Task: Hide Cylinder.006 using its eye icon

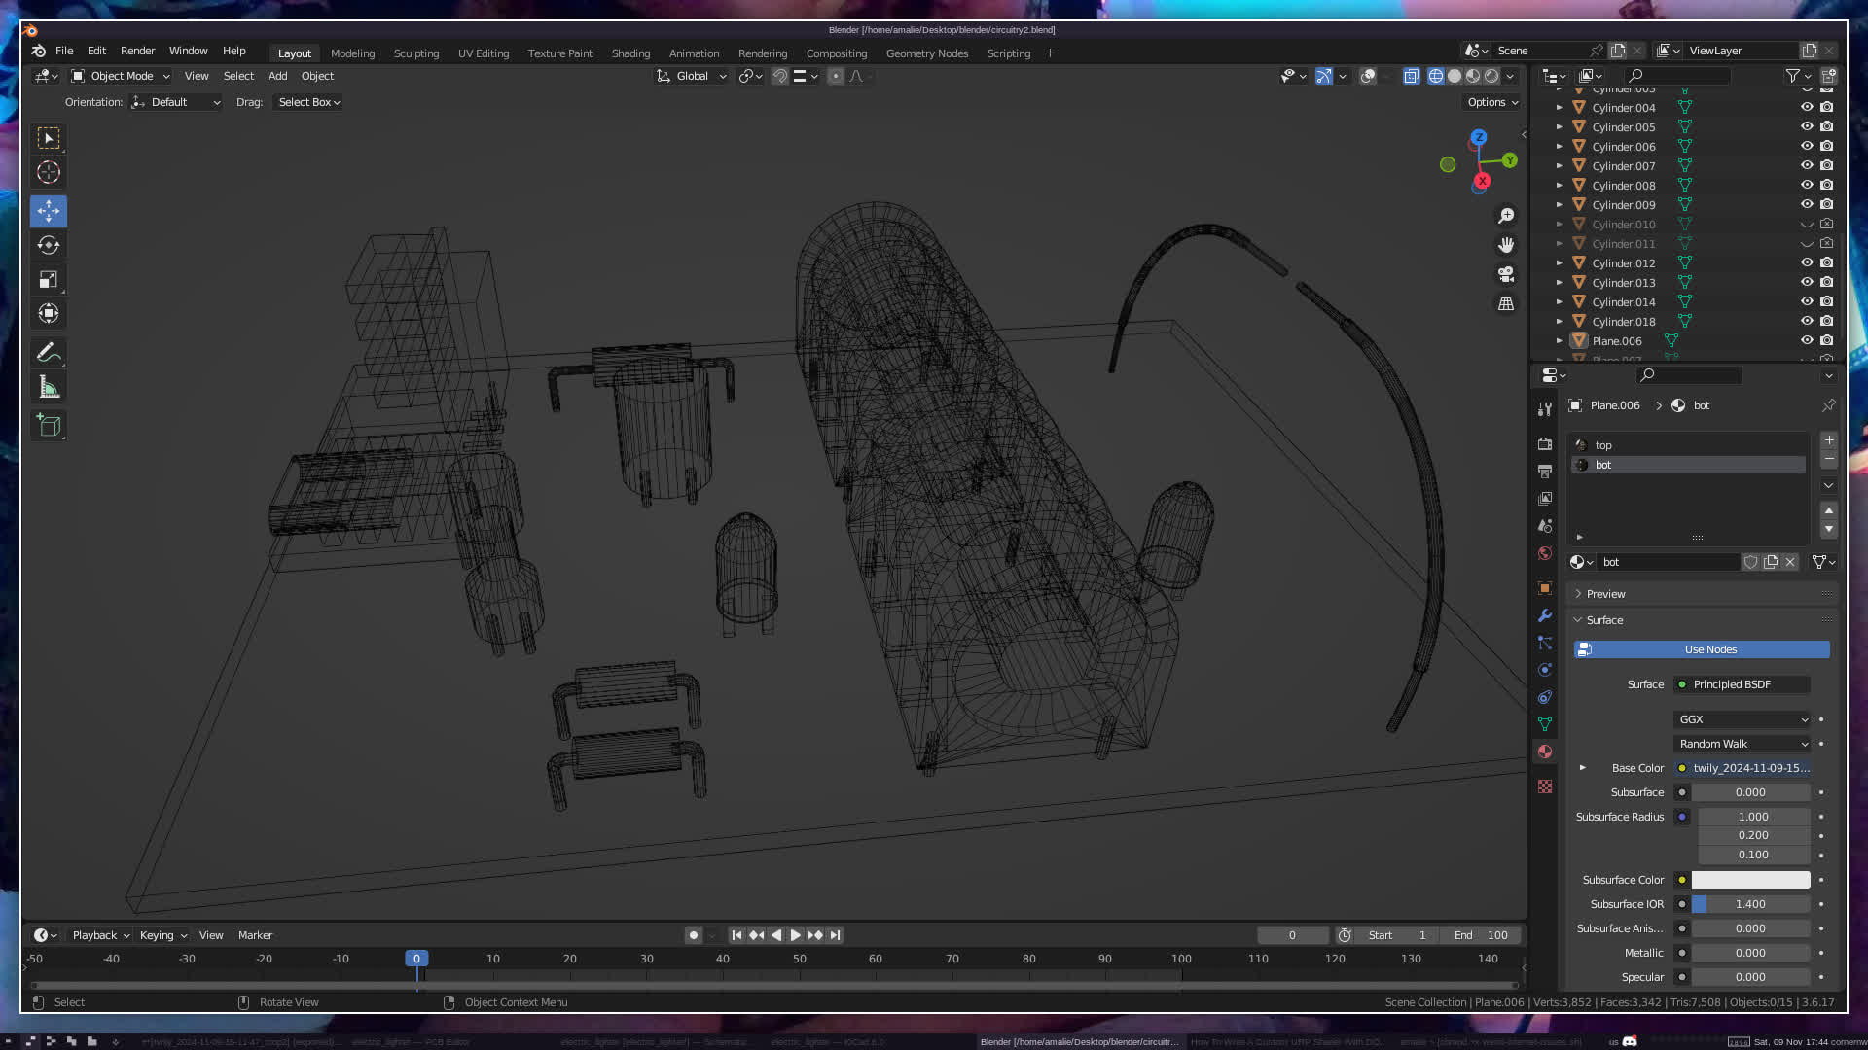Action: point(1807,147)
